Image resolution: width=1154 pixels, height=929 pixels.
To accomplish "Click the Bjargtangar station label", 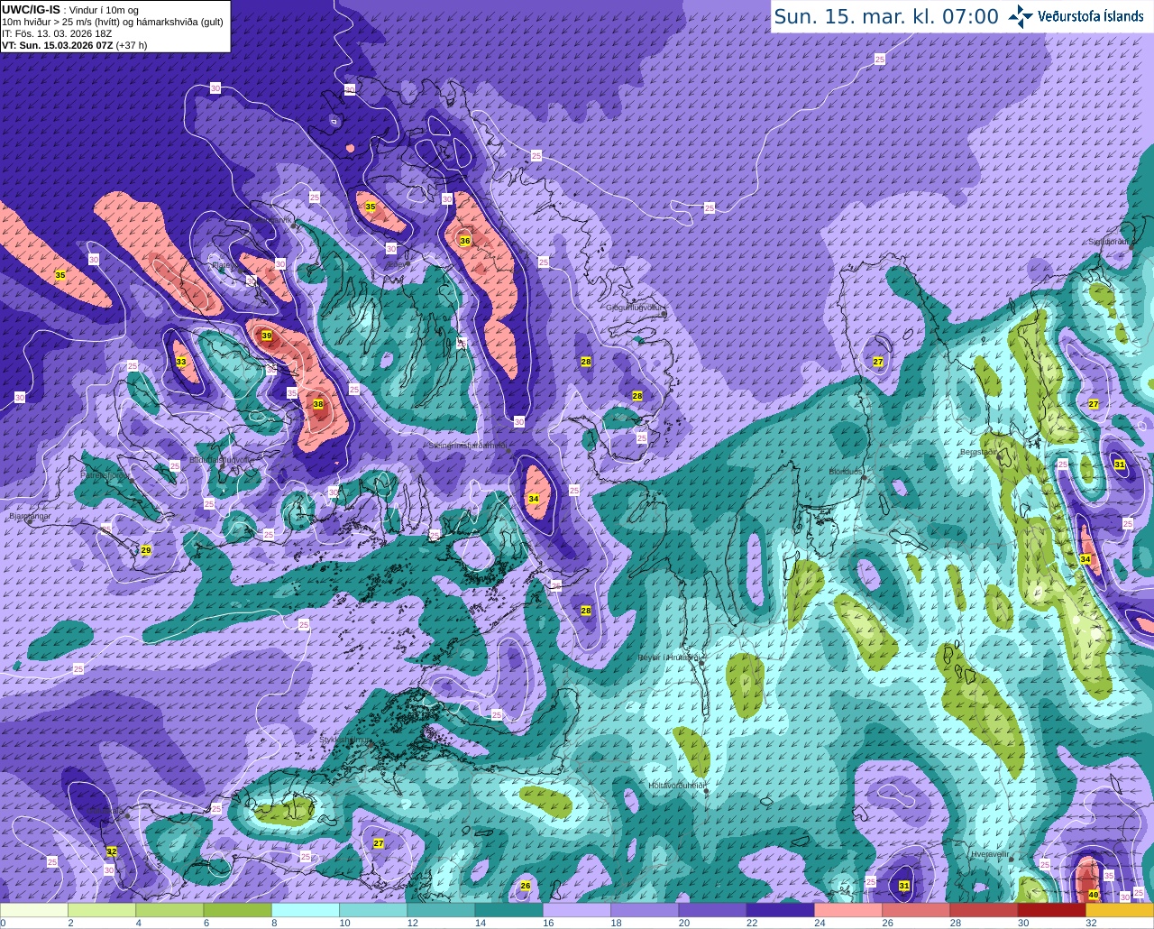I will pos(30,516).
